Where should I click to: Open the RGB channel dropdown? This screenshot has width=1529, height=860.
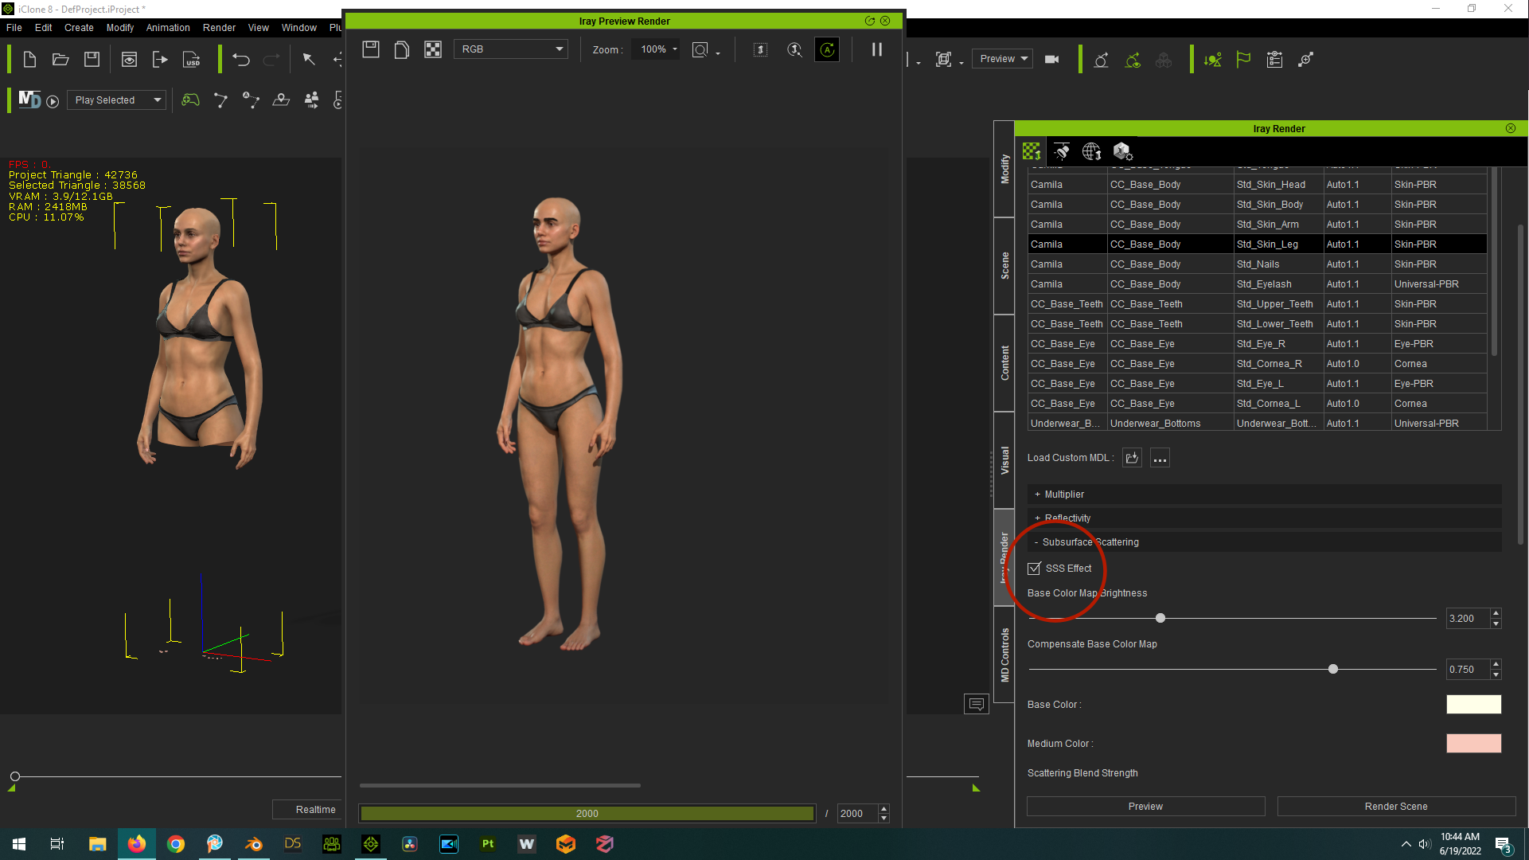point(511,49)
